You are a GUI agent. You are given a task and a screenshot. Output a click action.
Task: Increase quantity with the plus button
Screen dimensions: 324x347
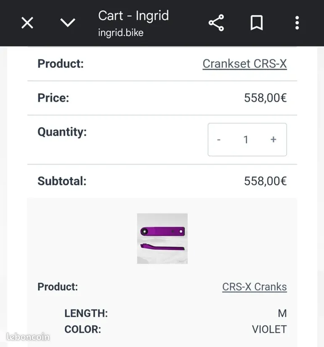(x=274, y=139)
